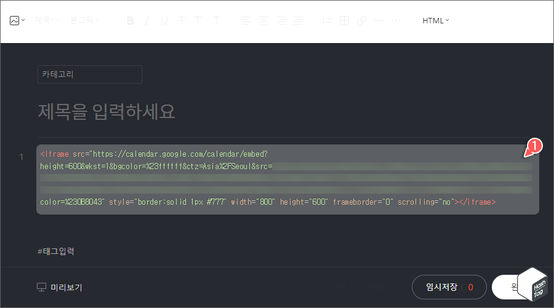Viewport: 554px width, 308px height.
Task: Click the line number 1 gutter
Action: pyautogui.click(x=21, y=157)
